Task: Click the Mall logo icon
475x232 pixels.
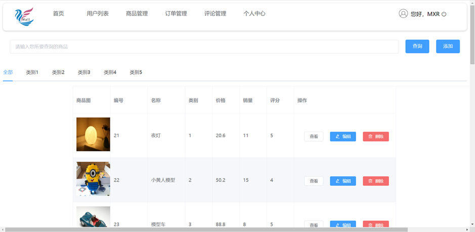Action: (24, 17)
